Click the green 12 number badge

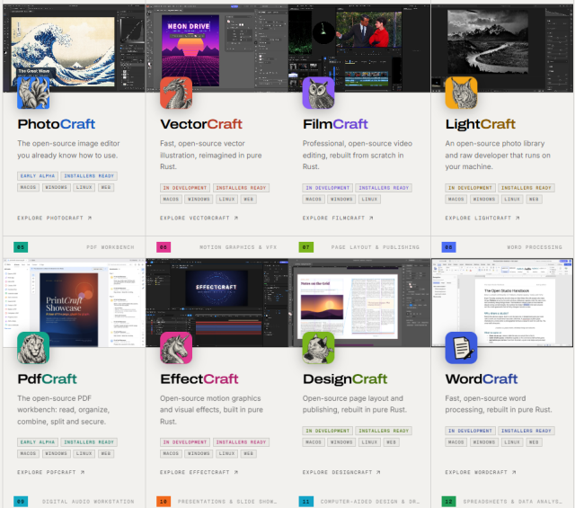point(448,502)
